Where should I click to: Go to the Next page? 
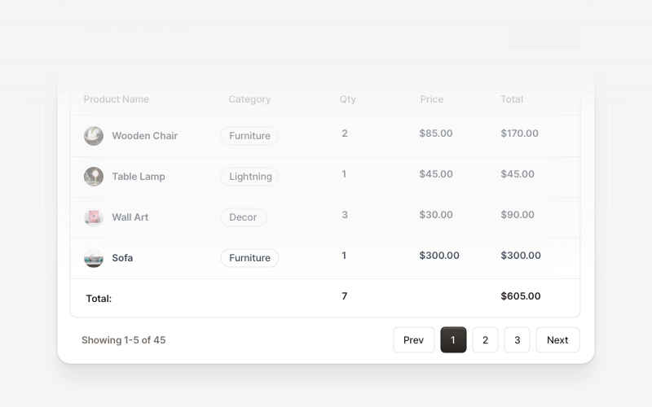click(x=557, y=339)
